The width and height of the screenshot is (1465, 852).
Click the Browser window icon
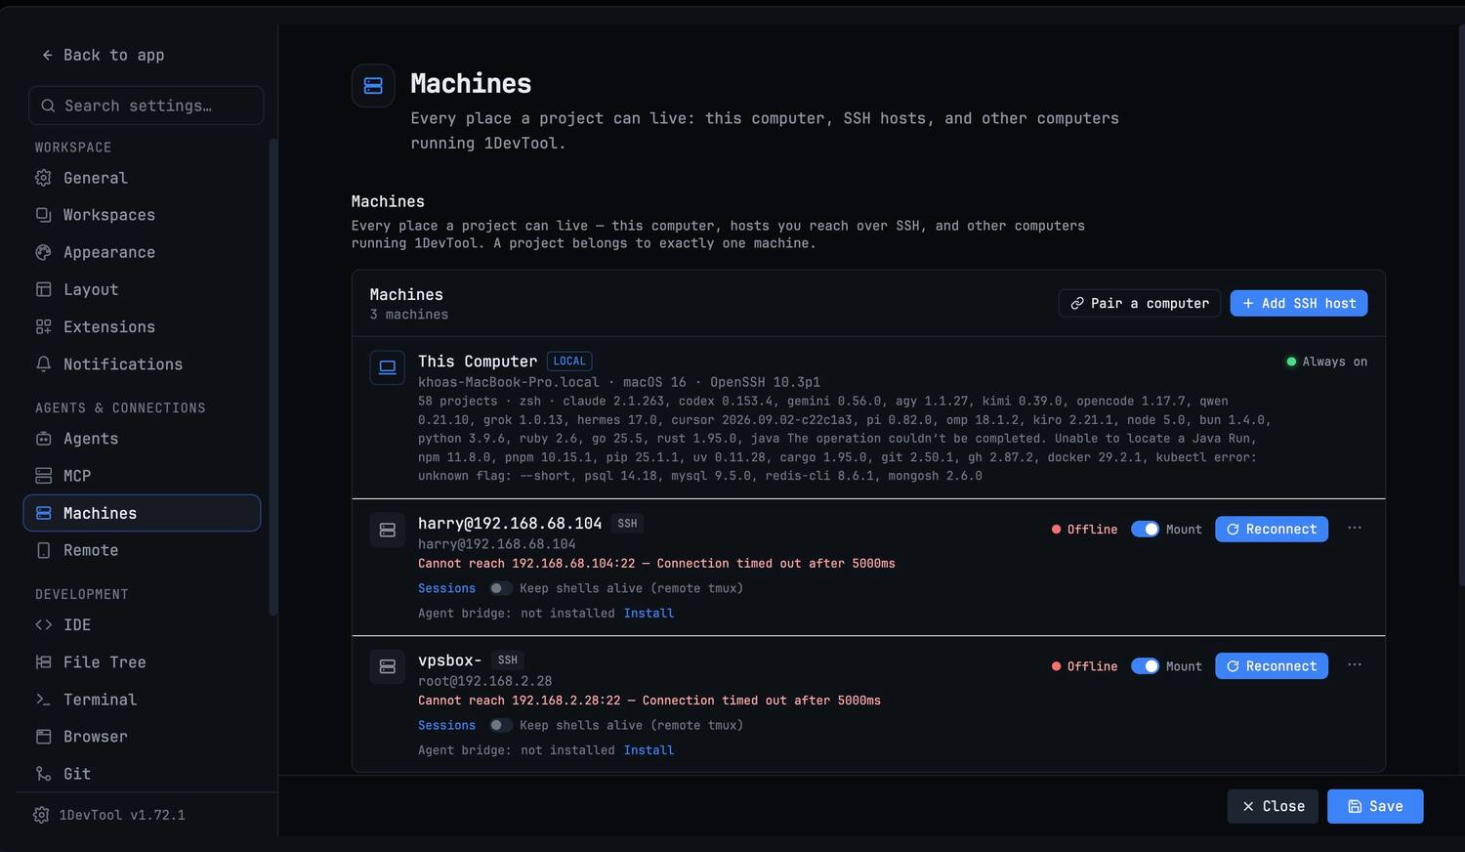pyautogui.click(x=43, y=736)
